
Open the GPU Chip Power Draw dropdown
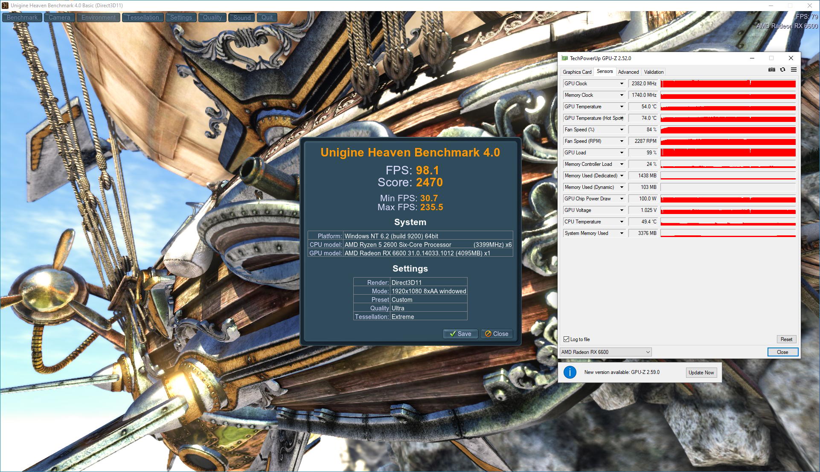pos(622,199)
